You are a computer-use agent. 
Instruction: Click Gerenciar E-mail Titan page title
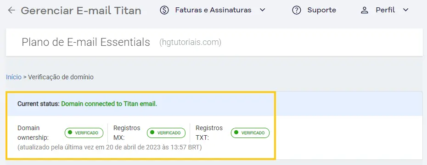(x=81, y=11)
